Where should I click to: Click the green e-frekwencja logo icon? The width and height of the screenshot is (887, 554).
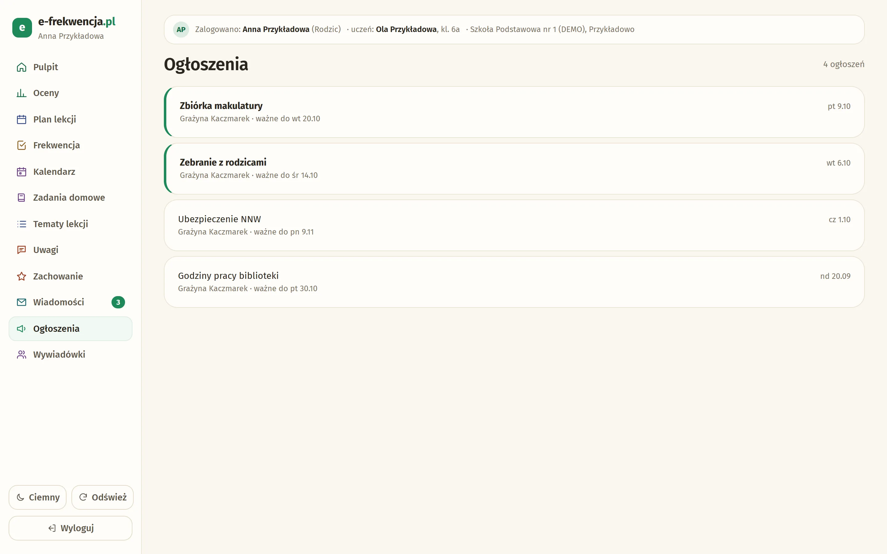point(22,28)
